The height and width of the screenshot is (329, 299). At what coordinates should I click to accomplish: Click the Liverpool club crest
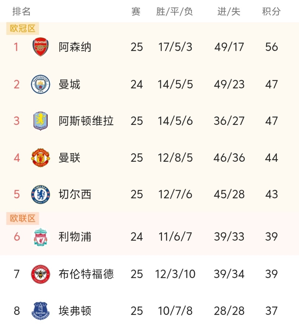point(40,237)
